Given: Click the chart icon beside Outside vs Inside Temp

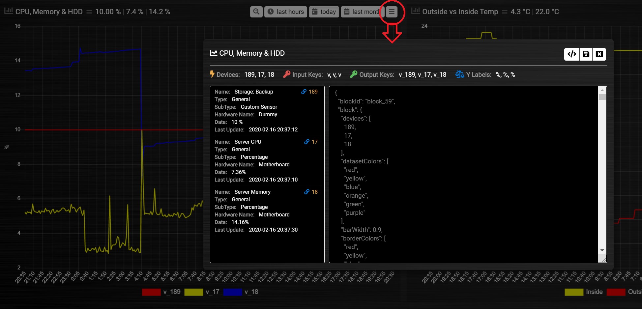Looking at the screenshot, I should [x=416, y=11].
